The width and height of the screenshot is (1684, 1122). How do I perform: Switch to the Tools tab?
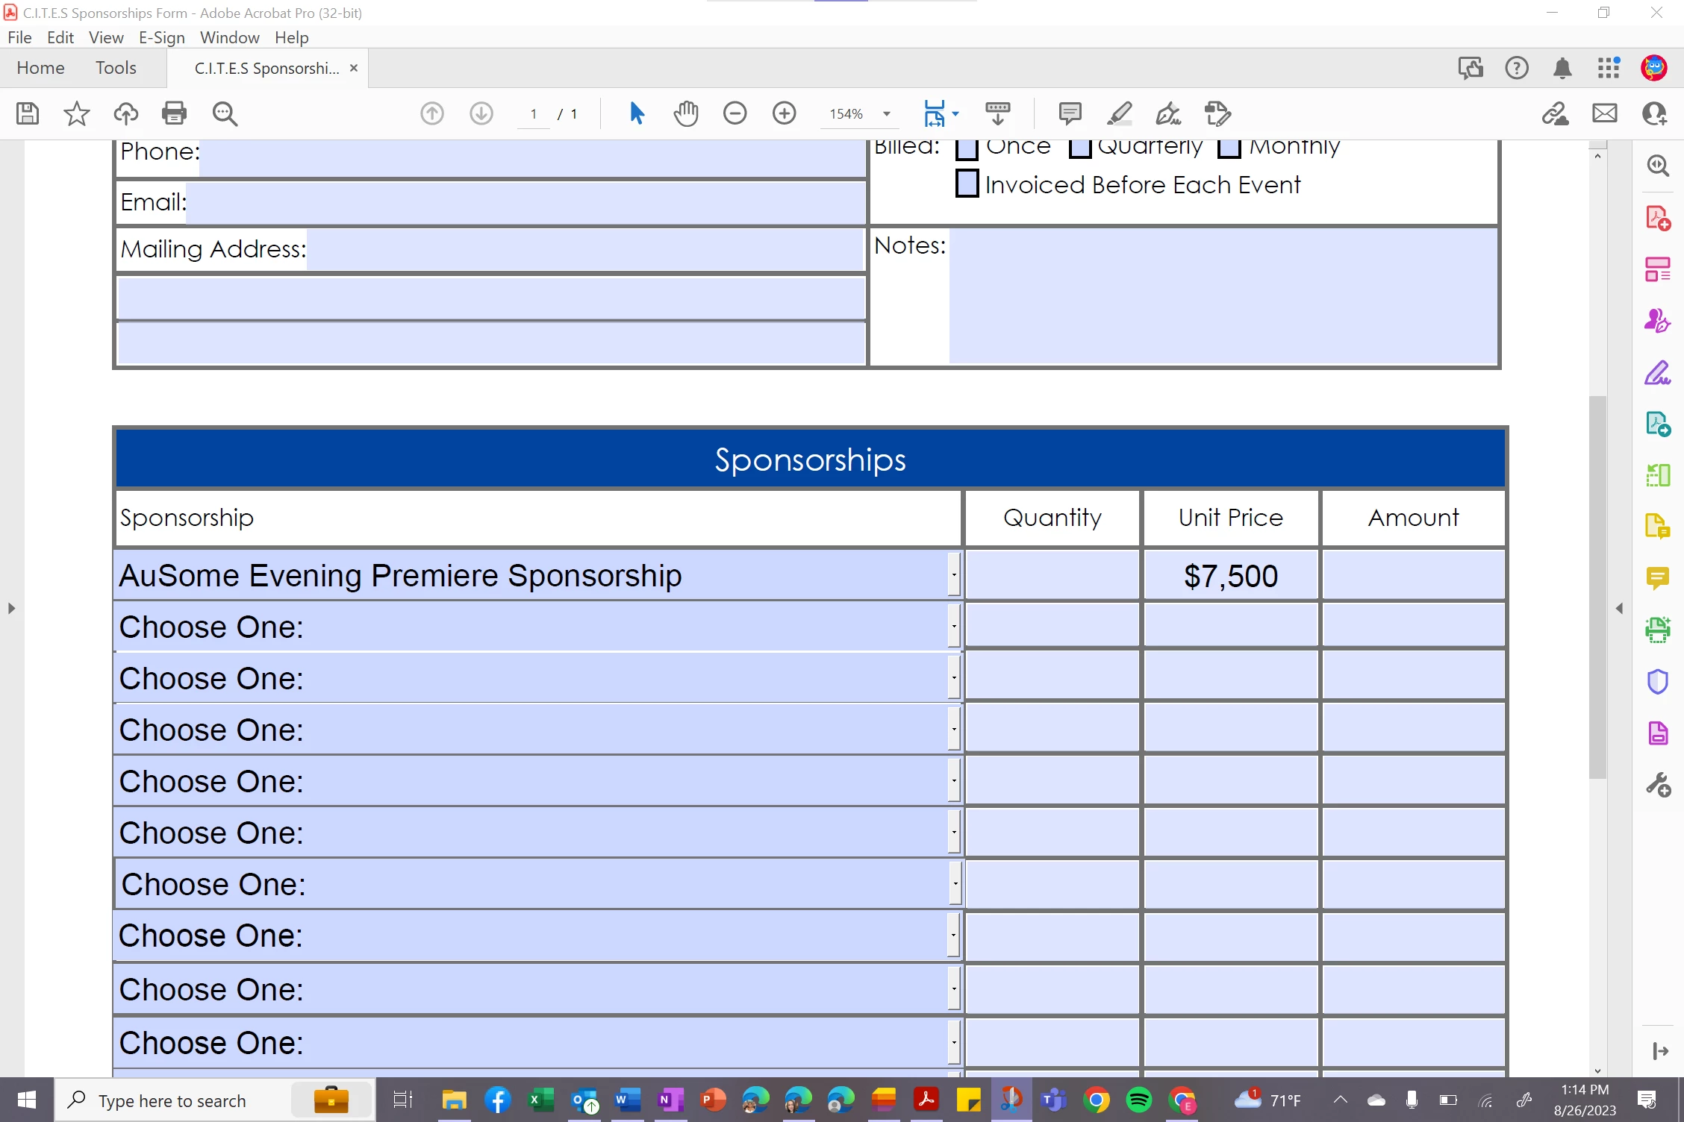pyautogui.click(x=116, y=68)
